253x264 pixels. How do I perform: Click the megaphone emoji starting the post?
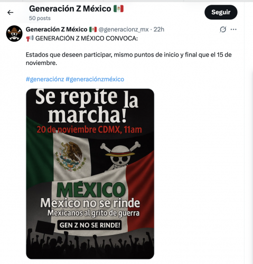pyautogui.click(x=30, y=38)
